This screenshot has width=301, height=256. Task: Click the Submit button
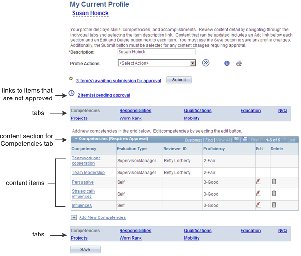click(179, 80)
